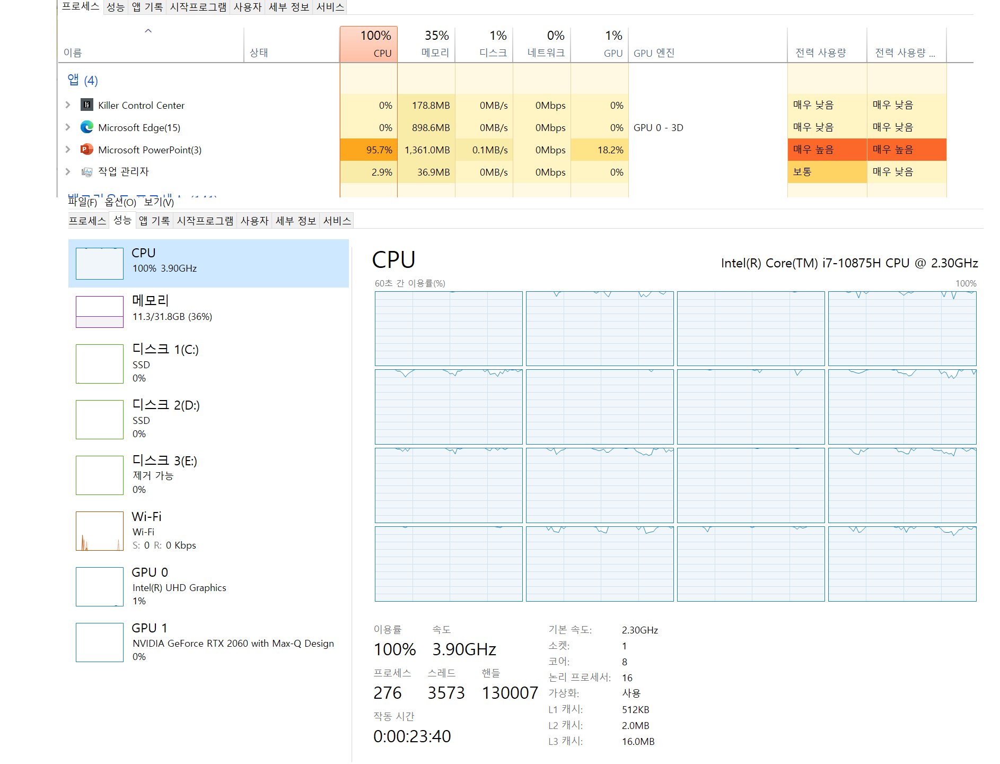Select the 작업 관리자 process name
Viewport: 1000px width, 764px height.
(124, 172)
